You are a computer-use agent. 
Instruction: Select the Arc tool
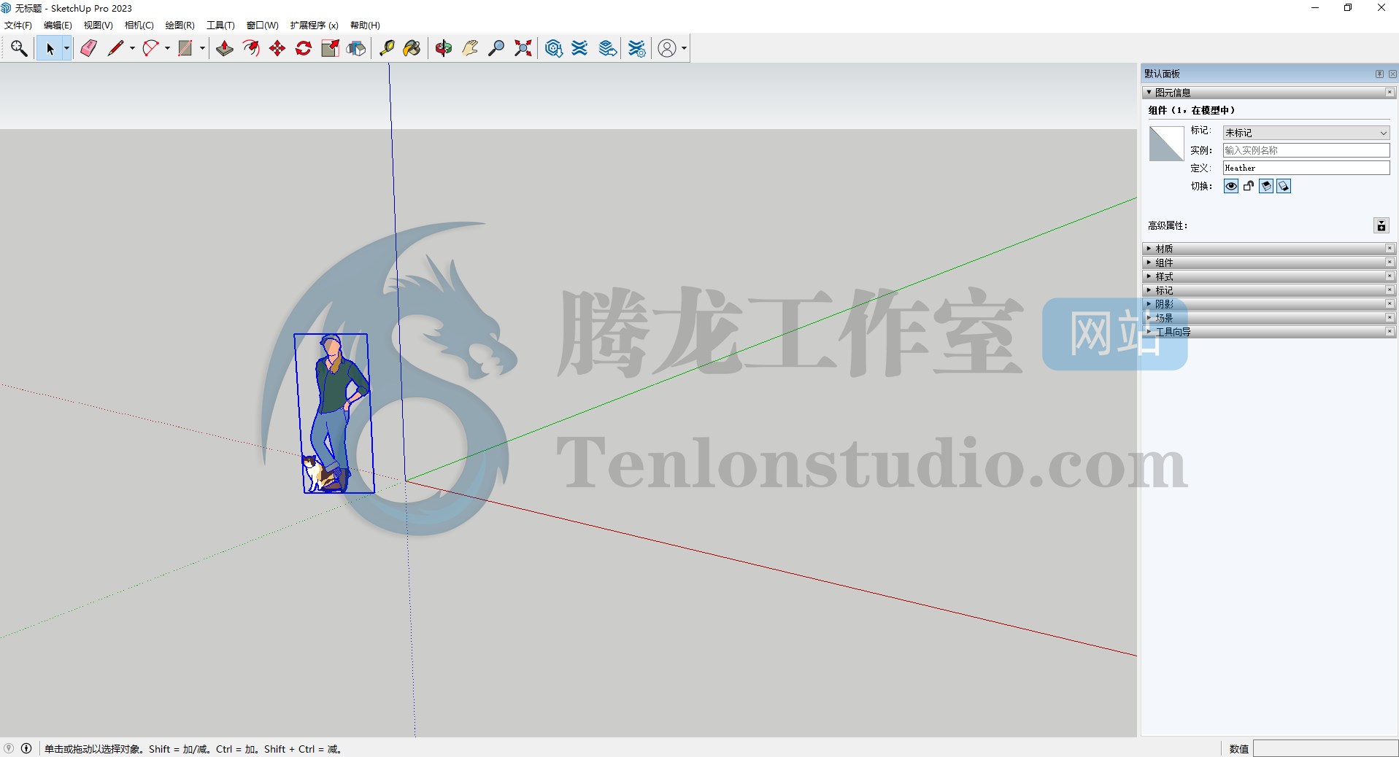[150, 48]
